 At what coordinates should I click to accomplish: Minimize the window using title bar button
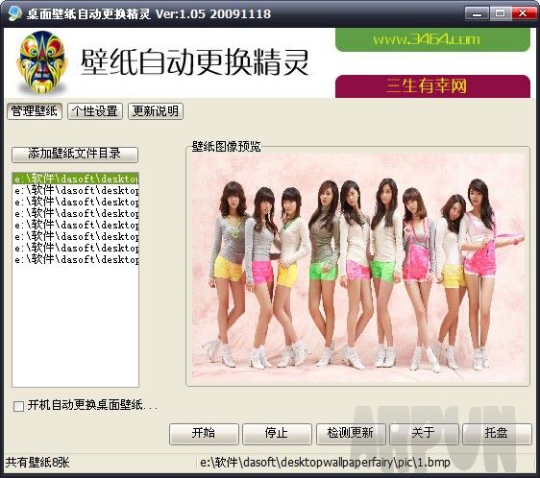point(477,13)
